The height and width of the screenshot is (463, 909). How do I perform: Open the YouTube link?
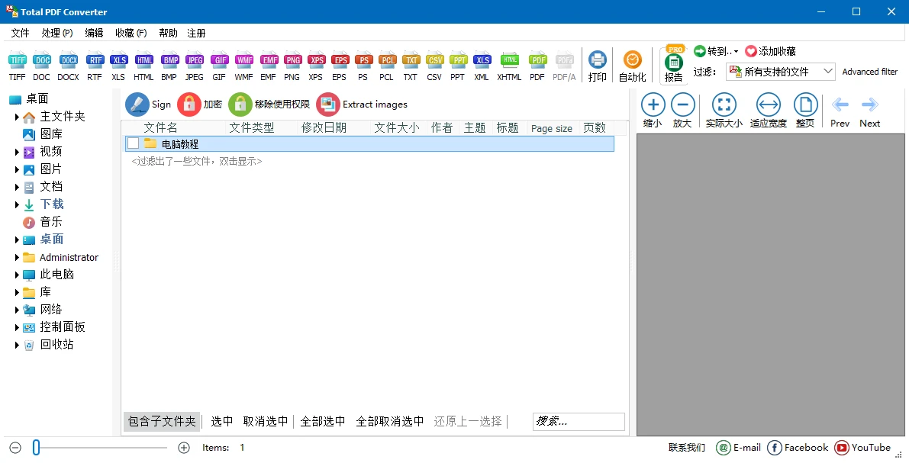point(862,447)
